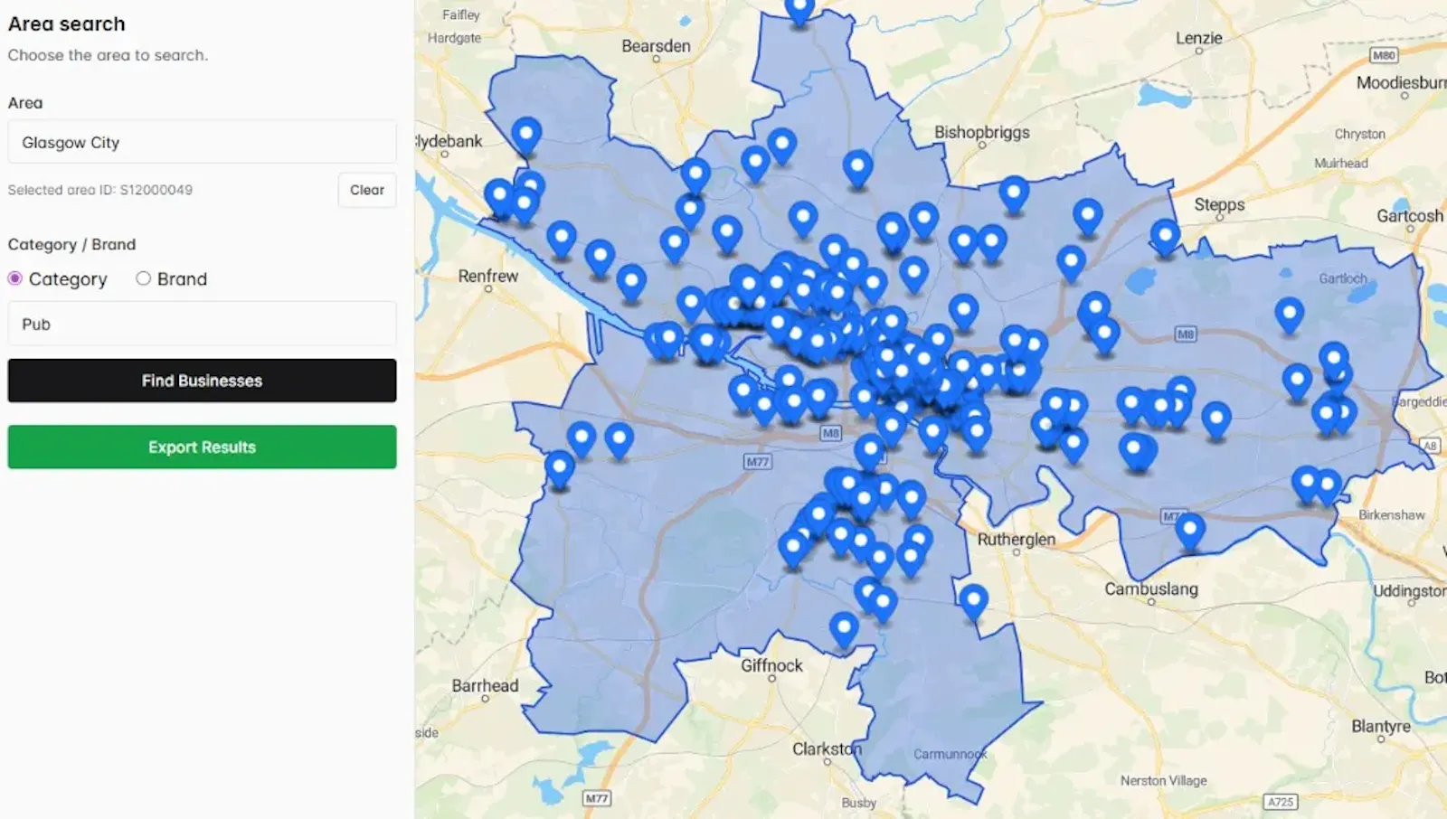Select the pub pin beside the Gartloch label
This screenshot has height=819, width=1447.
1289,315
